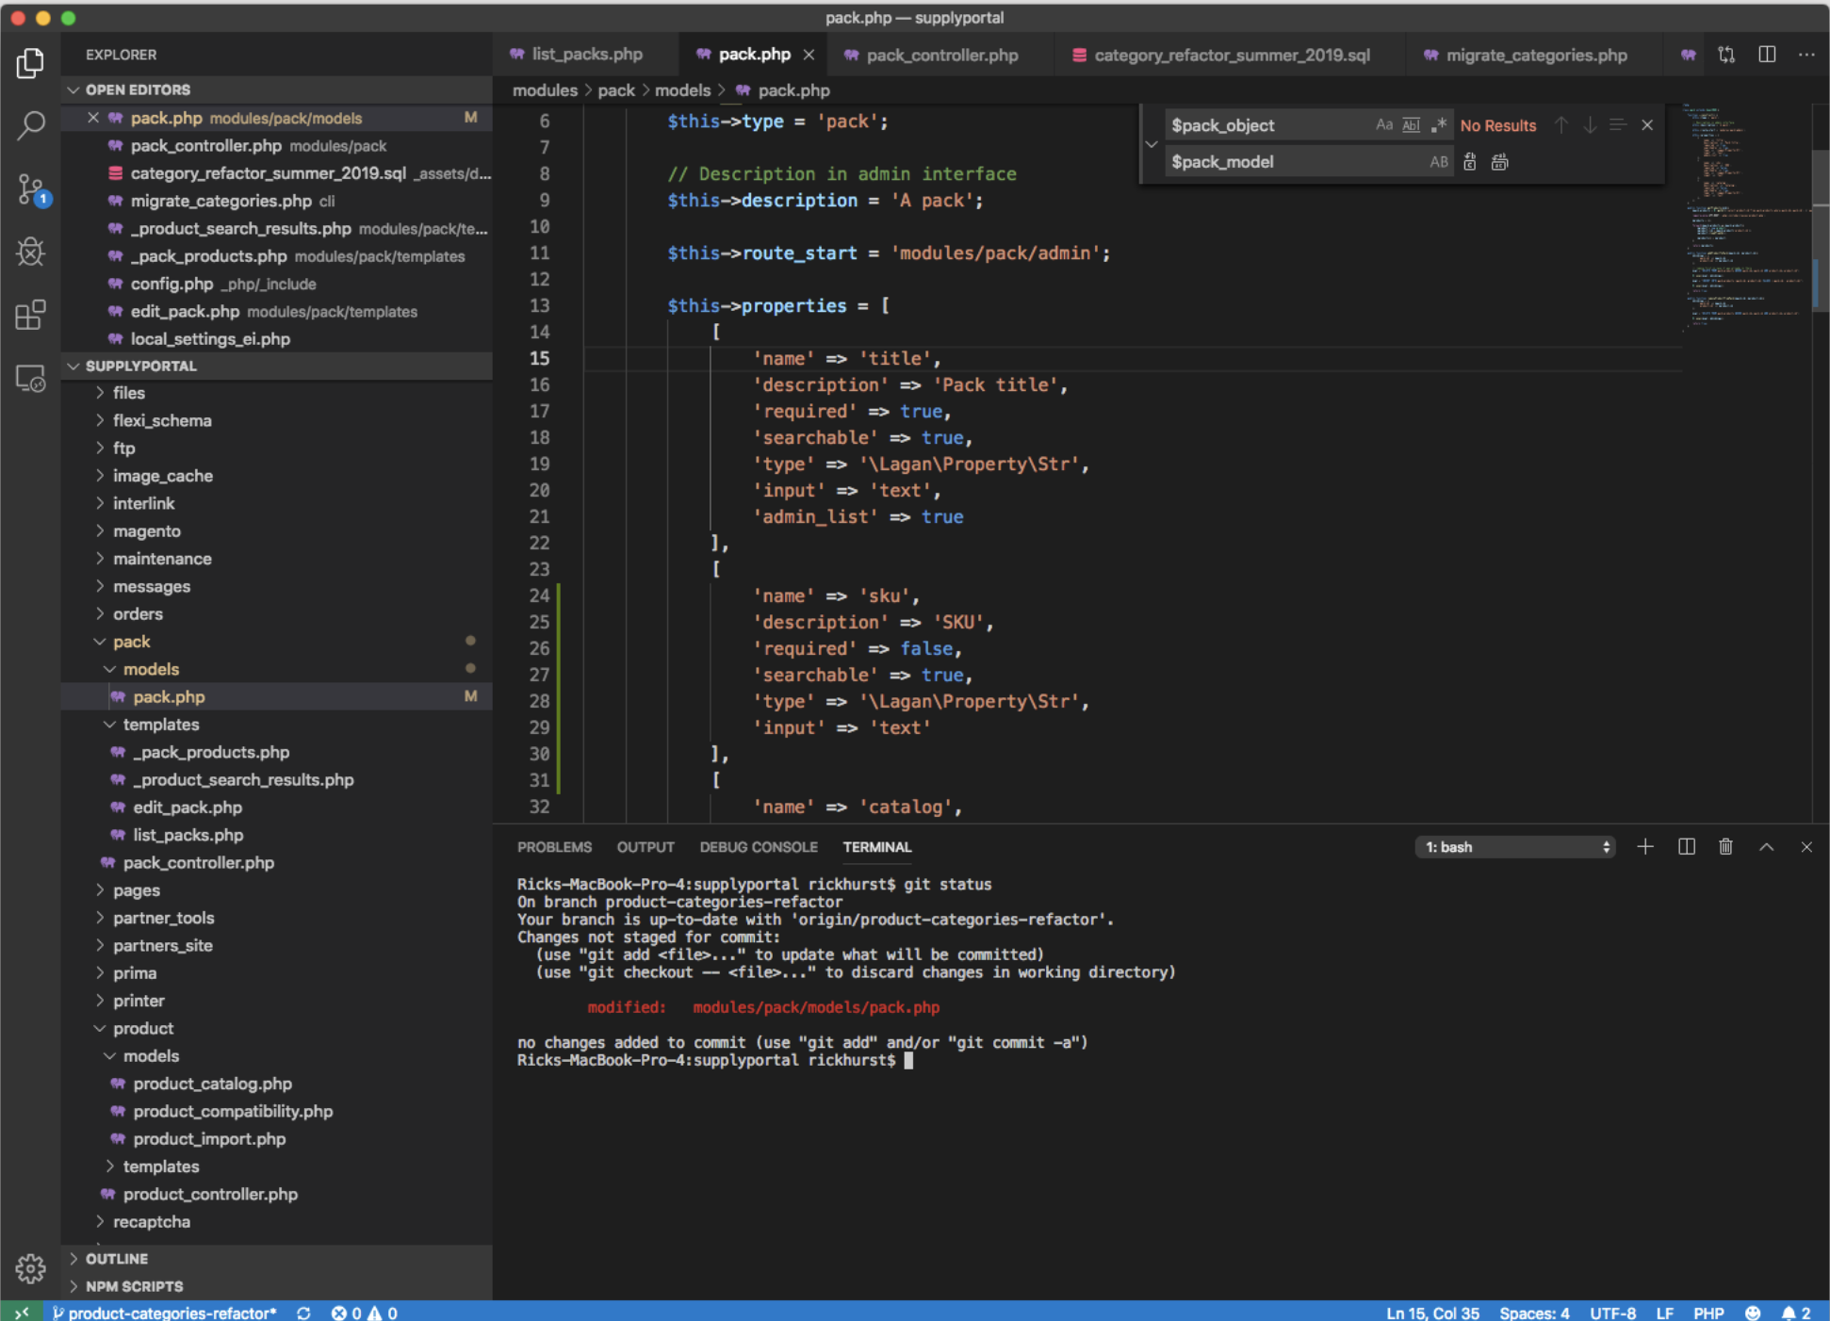
Task: Open the editor More Actions menu
Action: pyautogui.click(x=1806, y=55)
